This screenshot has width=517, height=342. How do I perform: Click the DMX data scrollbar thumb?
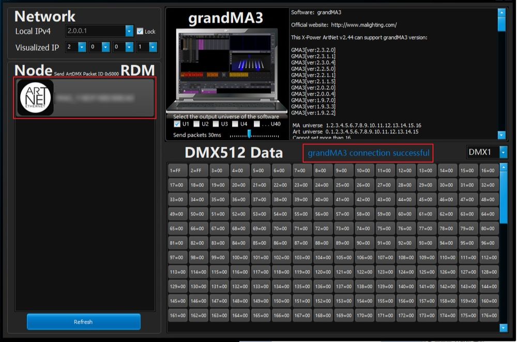tap(504, 198)
